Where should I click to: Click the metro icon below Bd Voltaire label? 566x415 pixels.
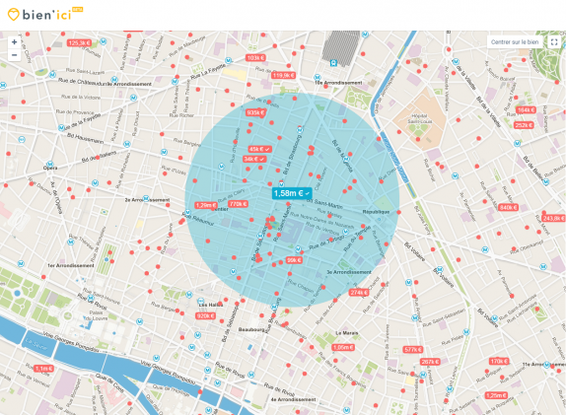tap(440, 269)
